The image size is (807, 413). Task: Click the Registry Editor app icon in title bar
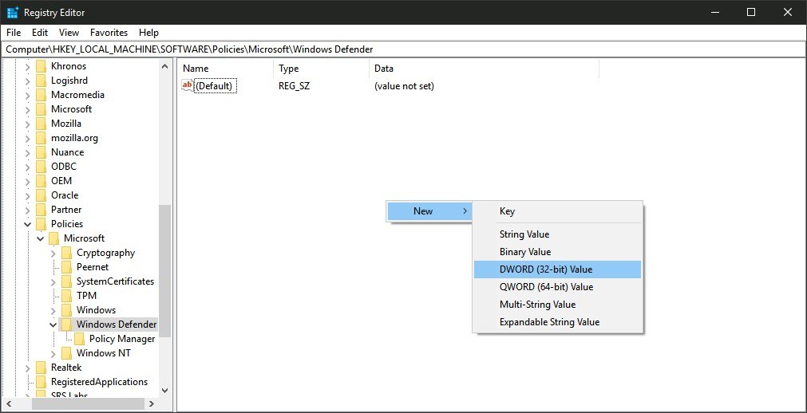tap(13, 12)
